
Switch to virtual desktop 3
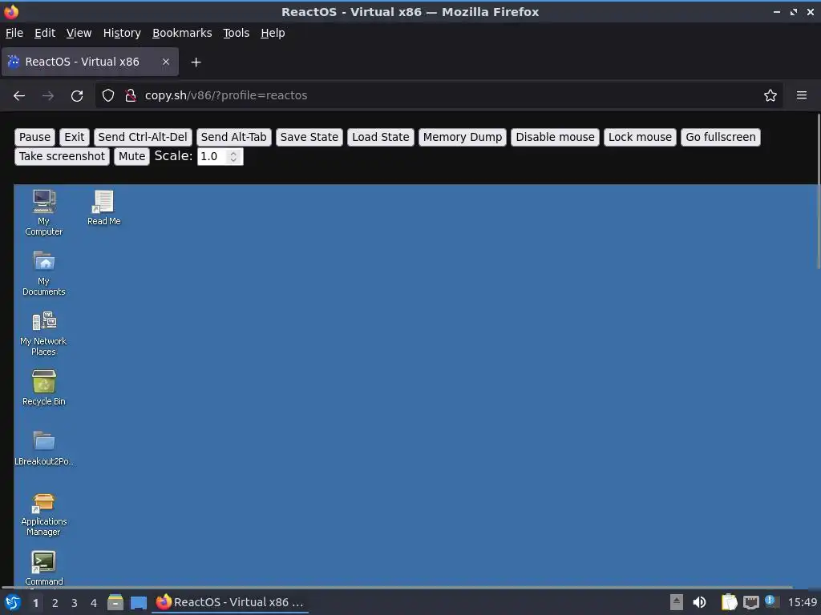click(x=75, y=603)
